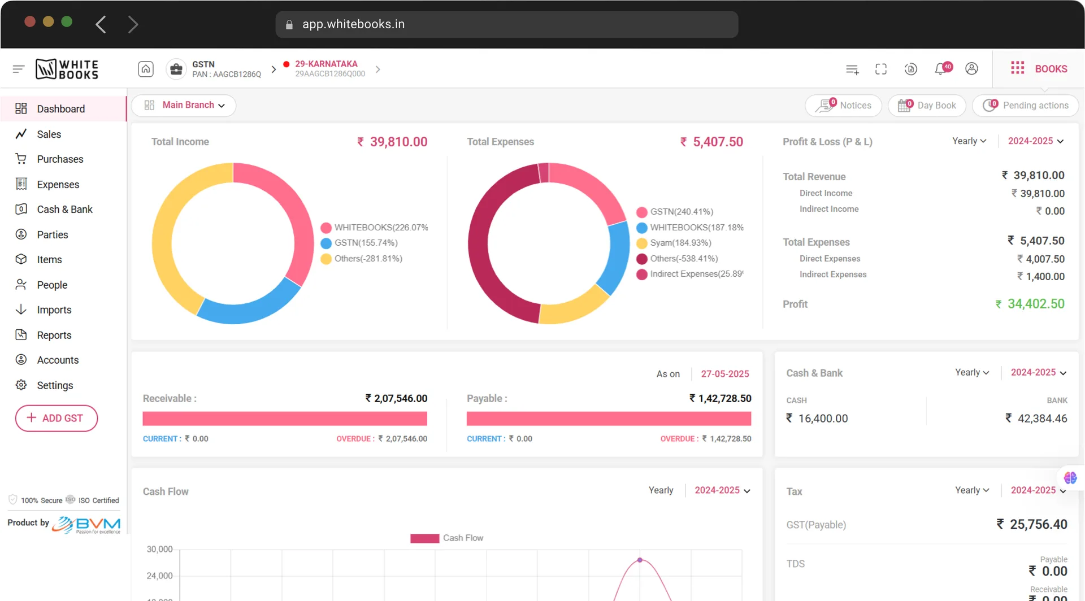Open Pending actions button
The width and height of the screenshot is (1085, 601).
(1025, 106)
